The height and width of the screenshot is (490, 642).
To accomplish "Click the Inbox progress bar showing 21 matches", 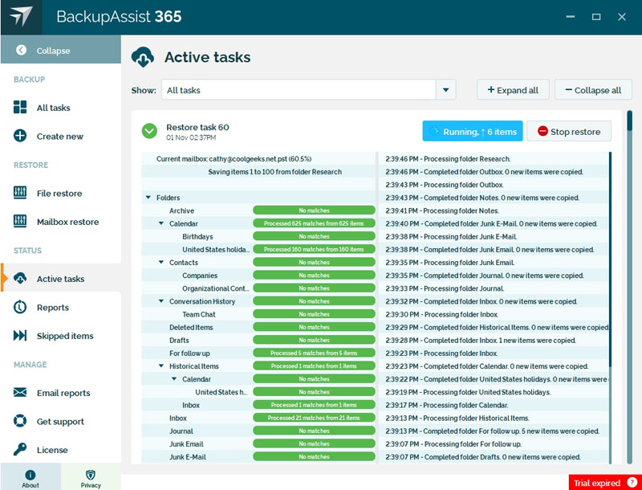I will (x=314, y=418).
